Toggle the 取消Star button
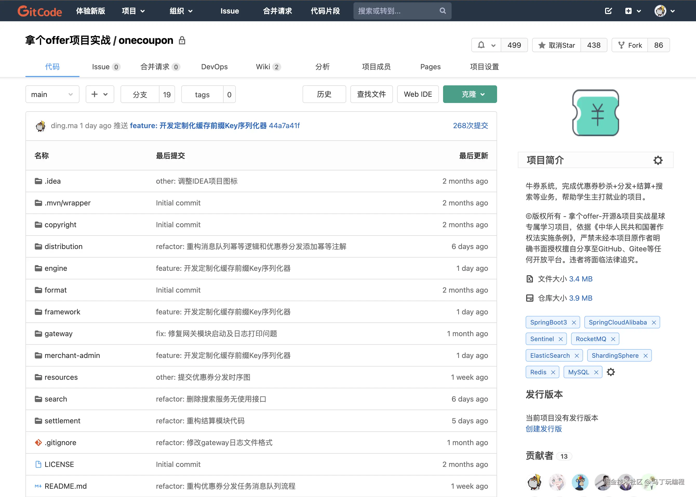Screen dimensions: 696x497 tap(557, 45)
